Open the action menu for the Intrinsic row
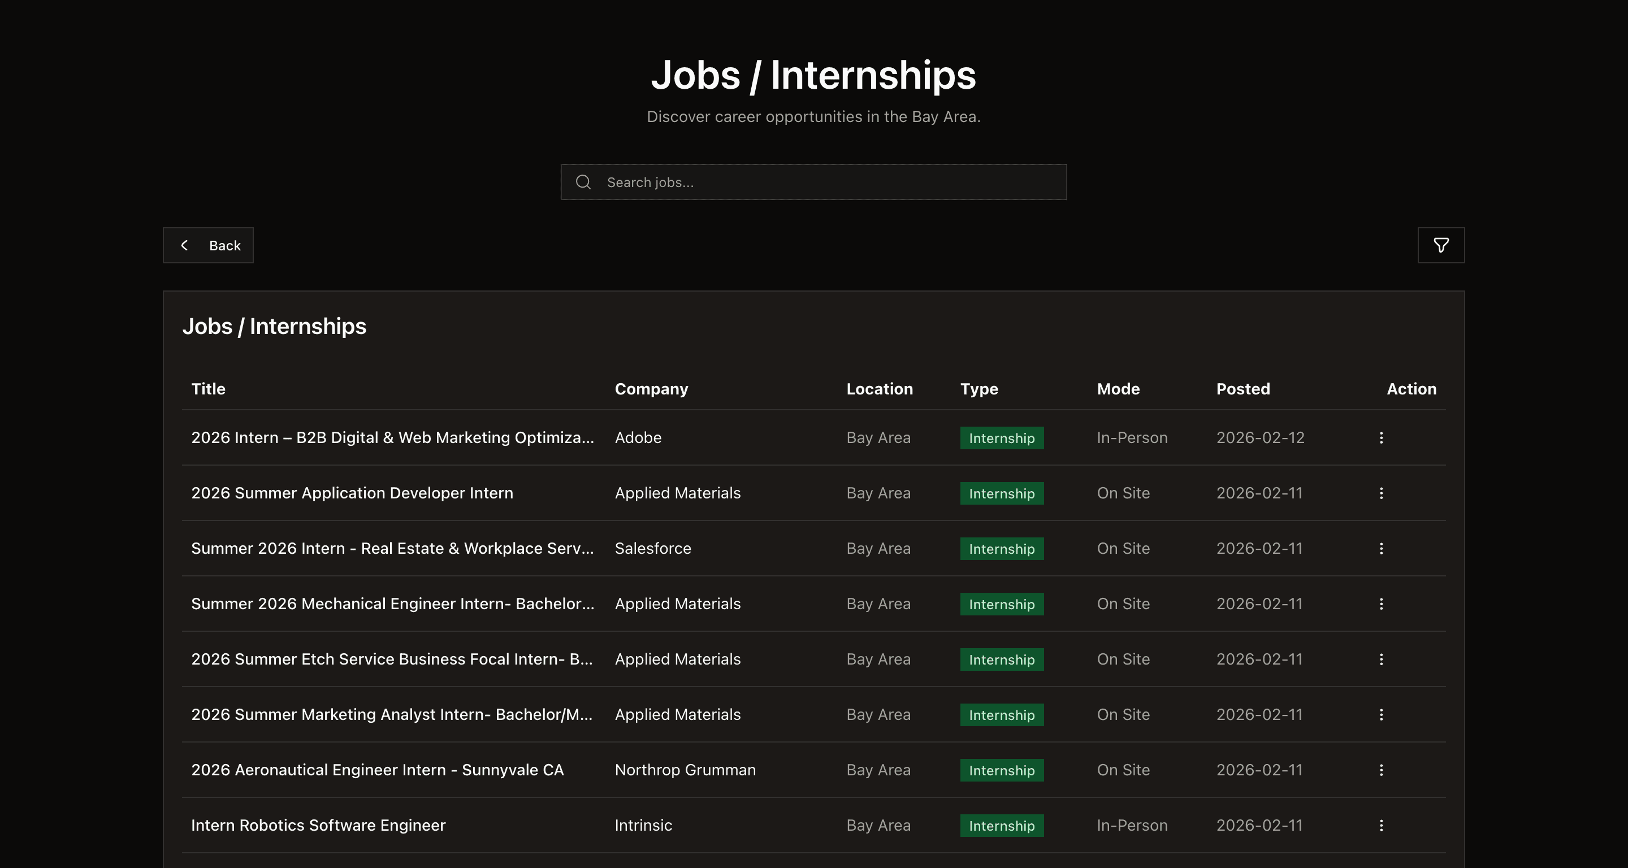Image resolution: width=1628 pixels, height=868 pixels. click(x=1382, y=825)
